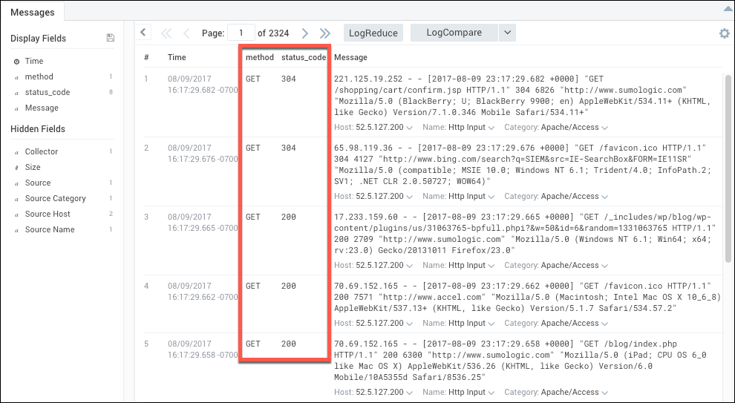
Task: Click the page number input field
Action: (x=241, y=33)
